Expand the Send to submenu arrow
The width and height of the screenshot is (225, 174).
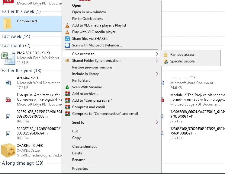[157, 122]
